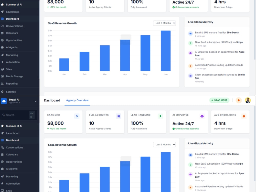
Task: Click the $8,000 value under SAAS MRR label
Action: click(55, 123)
